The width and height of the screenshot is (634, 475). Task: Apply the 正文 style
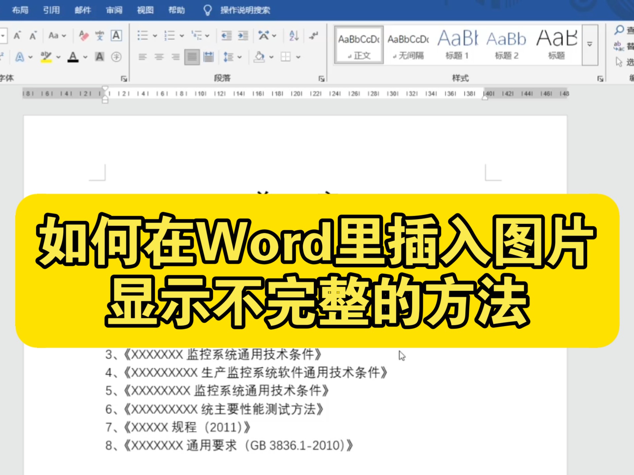coord(359,45)
